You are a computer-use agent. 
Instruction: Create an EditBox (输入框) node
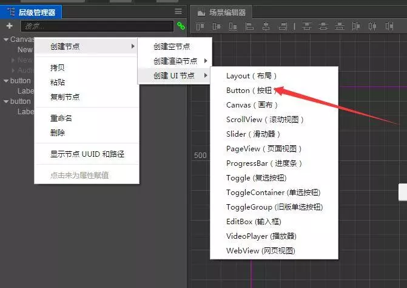tap(254, 221)
